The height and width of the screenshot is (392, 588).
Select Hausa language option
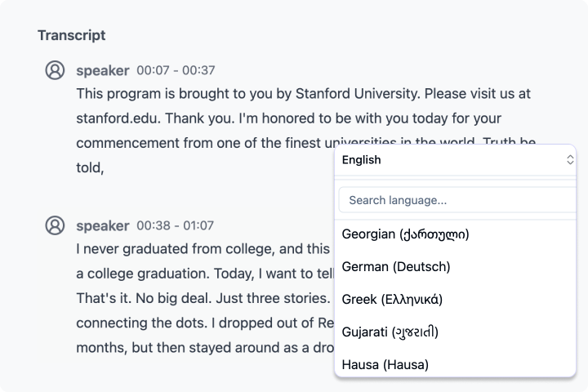pos(385,364)
